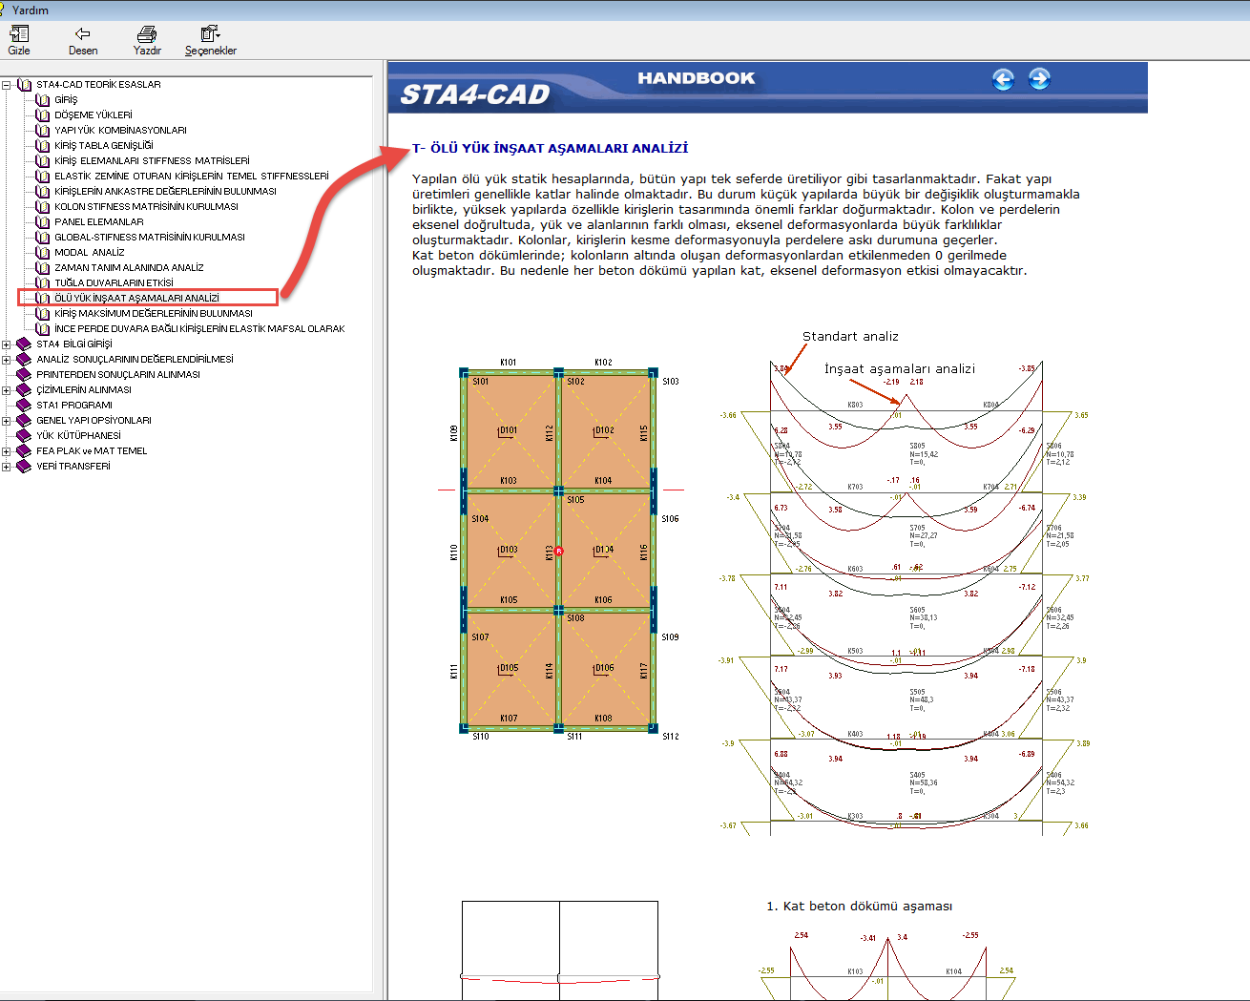The width and height of the screenshot is (1250, 1001).
Task: Click the handbook next page arrow
Action: coord(1039,79)
